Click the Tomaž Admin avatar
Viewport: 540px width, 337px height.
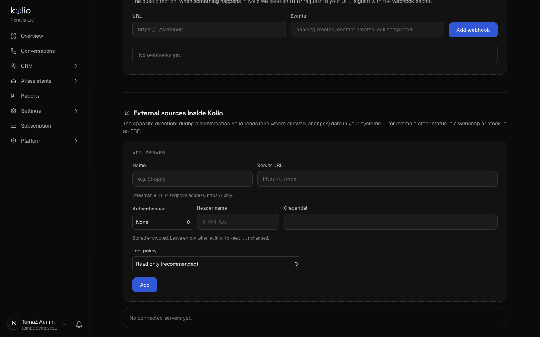click(x=14, y=323)
